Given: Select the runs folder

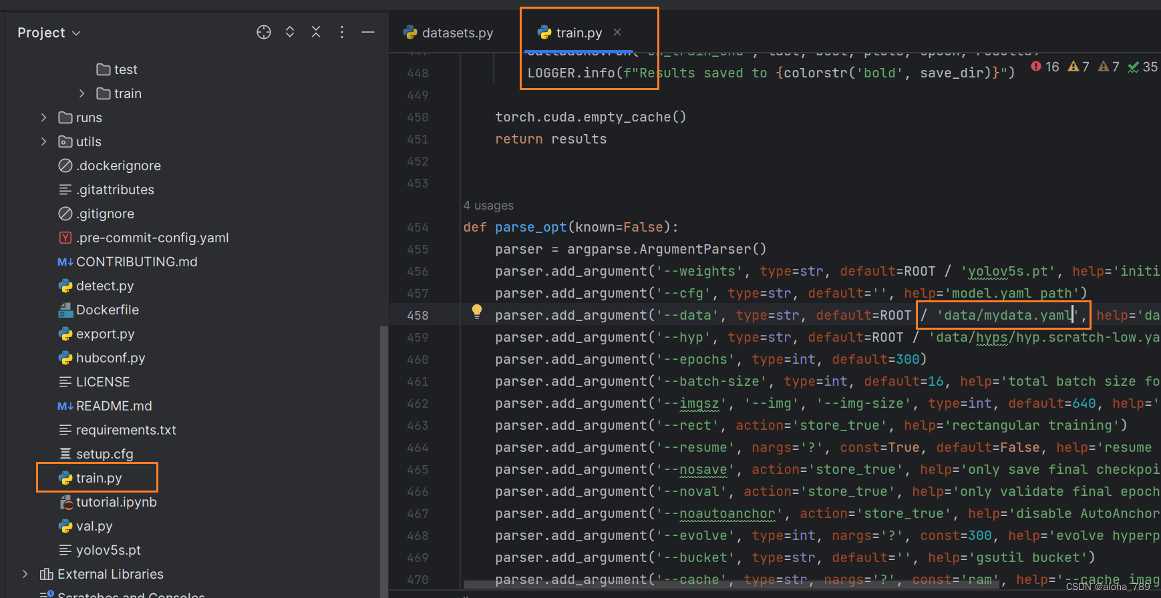Looking at the screenshot, I should [80, 117].
